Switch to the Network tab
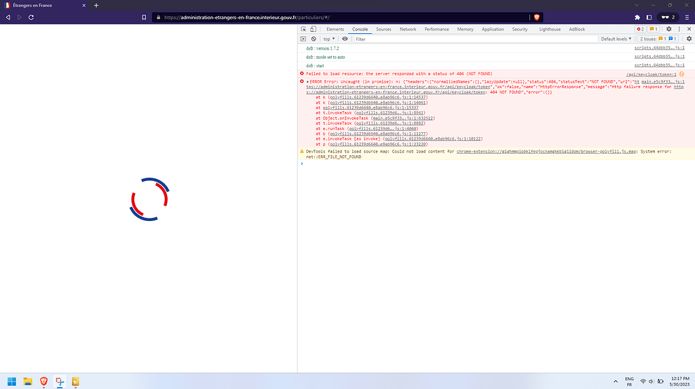The width and height of the screenshot is (695, 389). pos(408,29)
